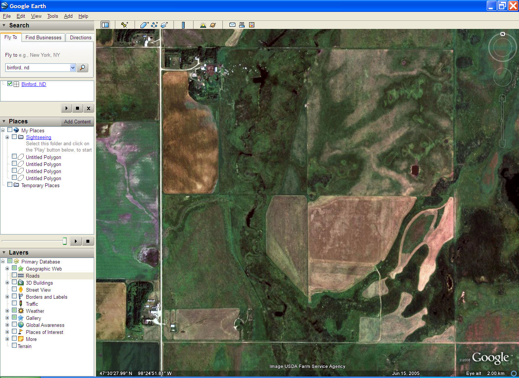Click the north N indicator on the compass
Viewport: 519px width, 378px height.
(503, 34)
